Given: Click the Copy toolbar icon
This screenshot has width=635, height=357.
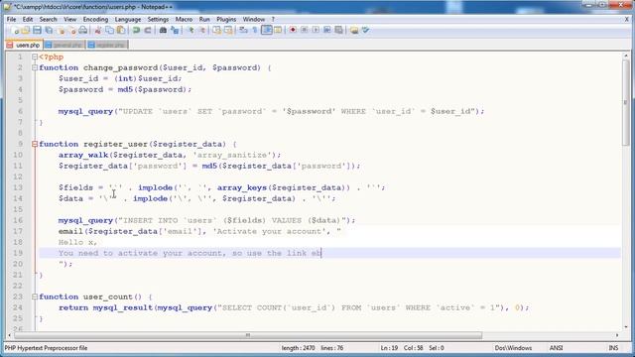Looking at the screenshot, I should 109,31.
